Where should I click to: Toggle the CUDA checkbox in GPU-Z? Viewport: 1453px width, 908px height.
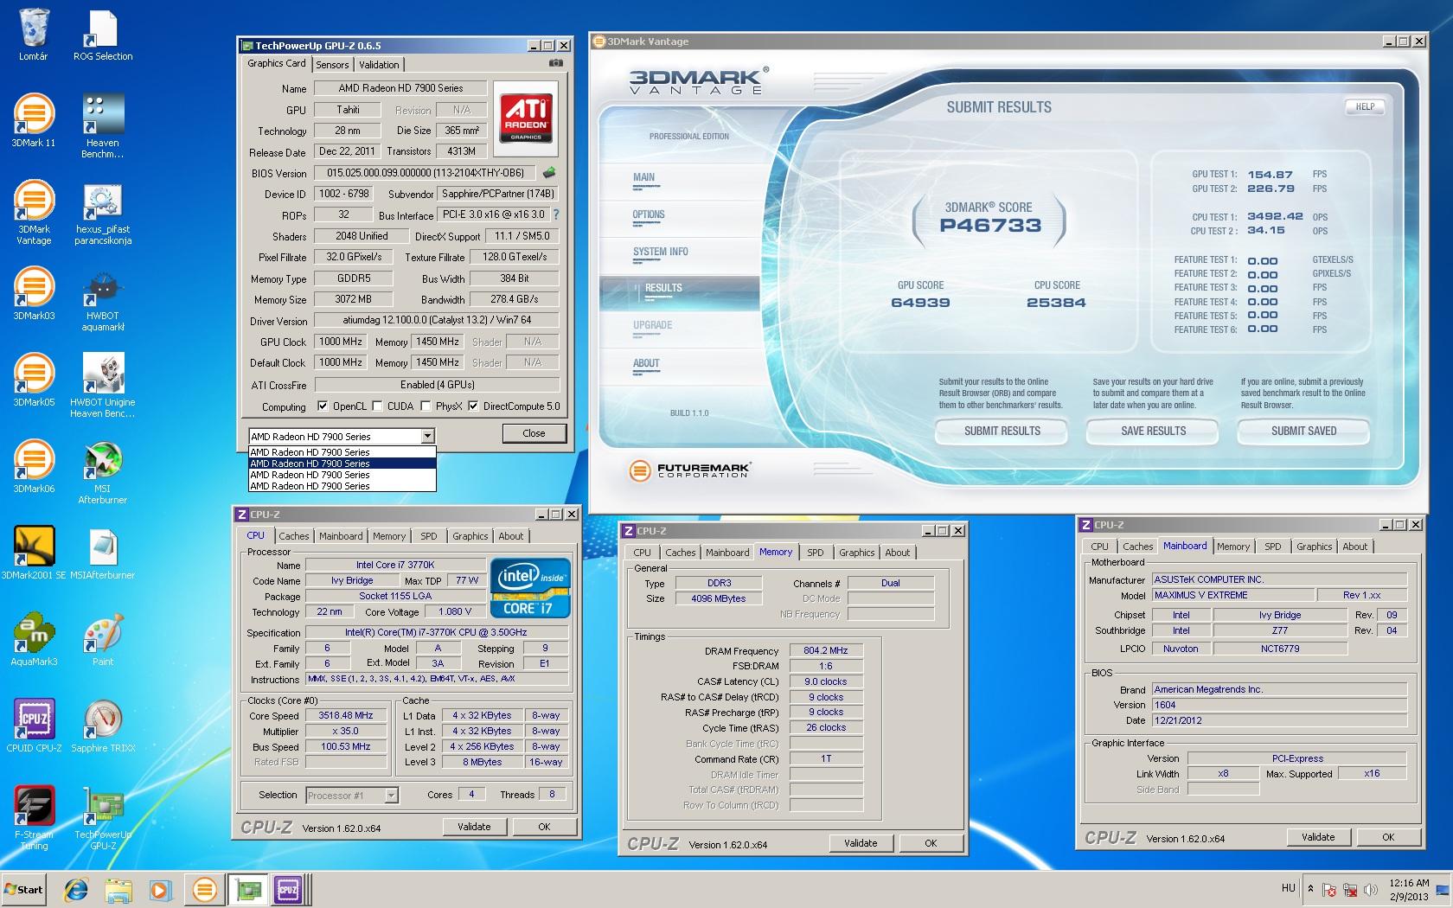pyautogui.click(x=376, y=406)
